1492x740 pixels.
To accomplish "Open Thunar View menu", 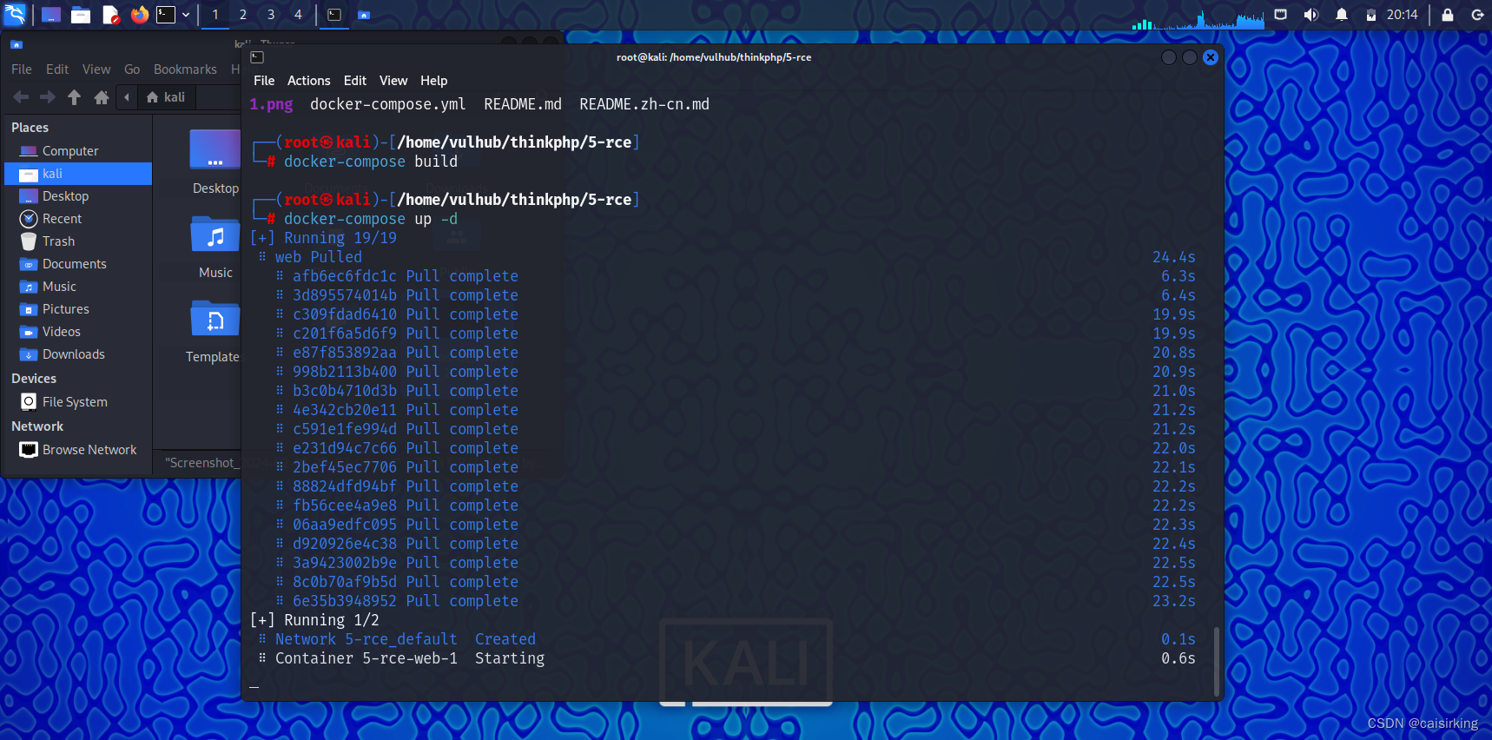I will (96, 69).
